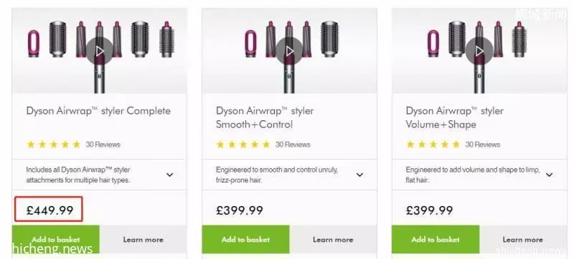This screenshot has height=259, width=574.
Task: Click the star rating for Volume+Shape
Action: (x=433, y=145)
